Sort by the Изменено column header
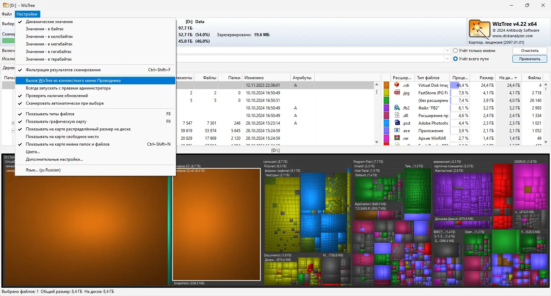 [266, 78]
